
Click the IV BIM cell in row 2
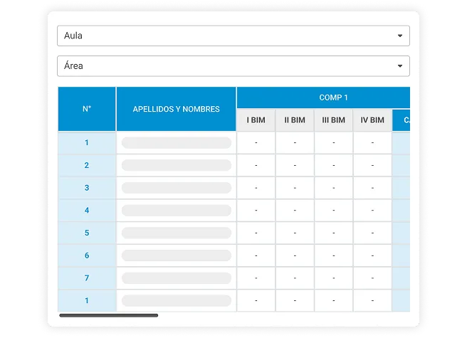372,165
